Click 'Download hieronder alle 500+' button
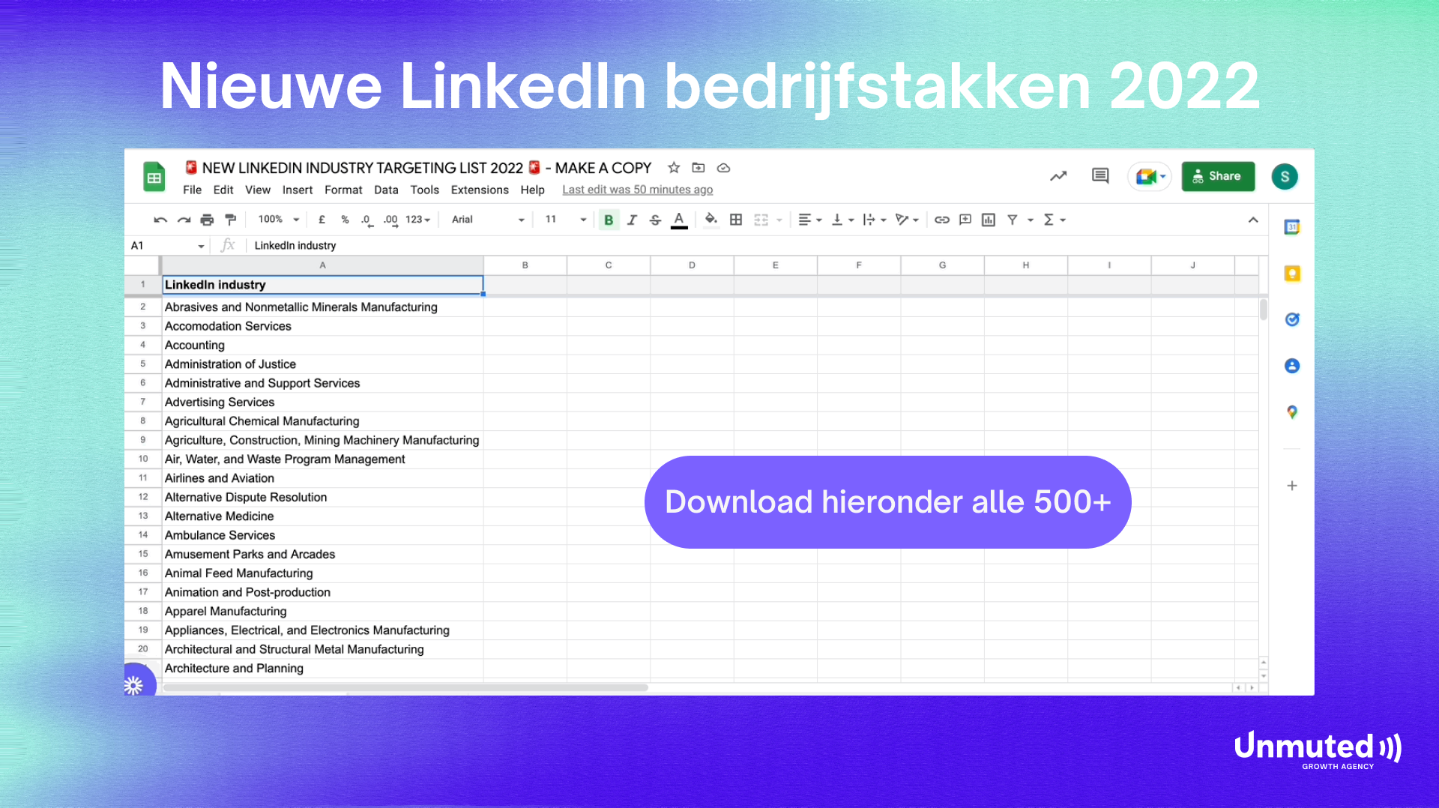This screenshot has height=808, width=1439. tap(887, 502)
